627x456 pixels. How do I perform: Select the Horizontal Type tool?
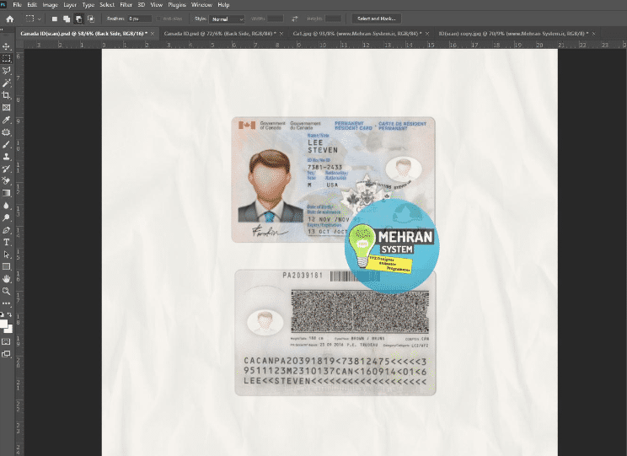point(6,241)
